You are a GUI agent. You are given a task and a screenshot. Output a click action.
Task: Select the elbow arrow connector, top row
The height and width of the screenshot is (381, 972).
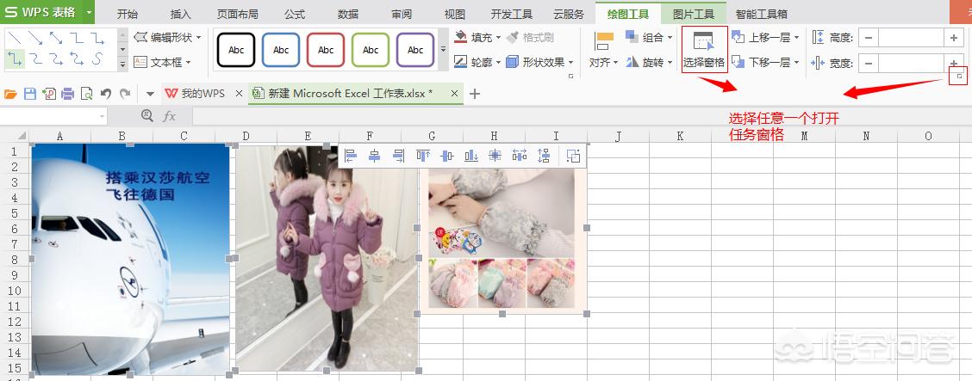(97, 39)
